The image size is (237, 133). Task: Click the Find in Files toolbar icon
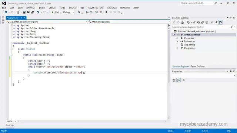click(x=79, y=12)
